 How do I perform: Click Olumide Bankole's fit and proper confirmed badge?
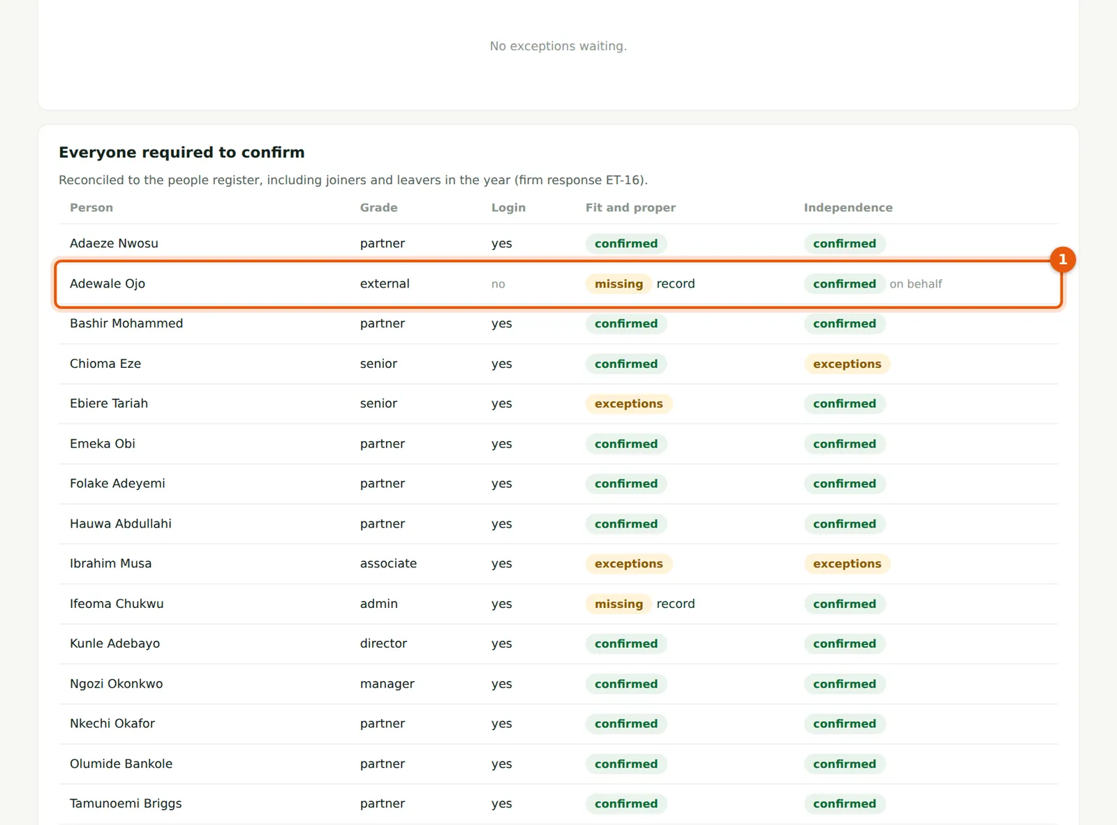(626, 764)
